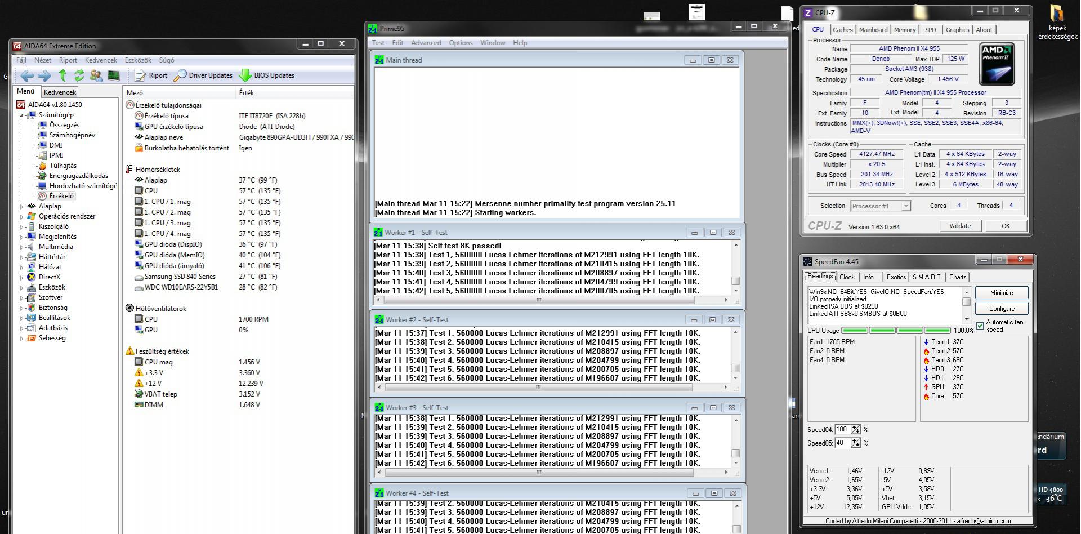Click the green monitor icon in AIDA64 toolbar
This screenshot has height=534, width=1081.
point(114,75)
